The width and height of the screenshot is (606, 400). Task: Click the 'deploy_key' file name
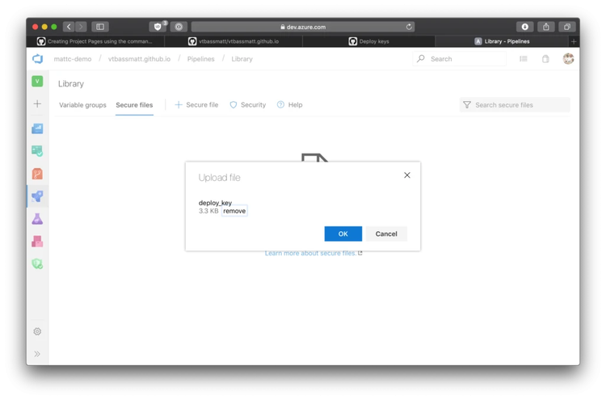coord(215,203)
